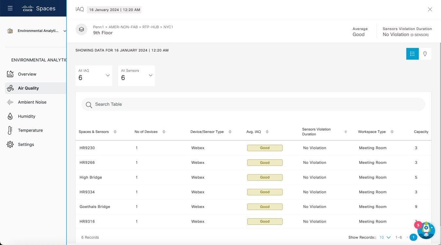Open the All IAQ filter dropdown
The width and height of the screenshot is (441, 245).
point(94,76)
